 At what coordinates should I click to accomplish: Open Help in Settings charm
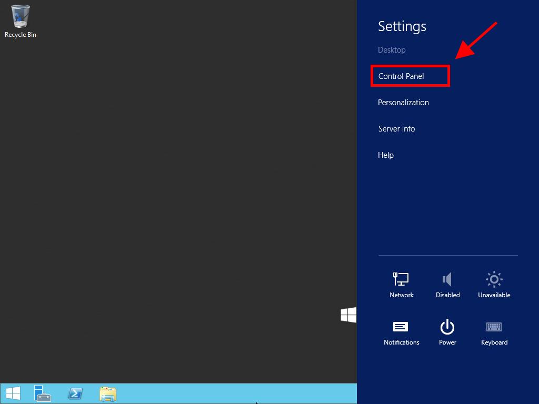coord(386,155)
